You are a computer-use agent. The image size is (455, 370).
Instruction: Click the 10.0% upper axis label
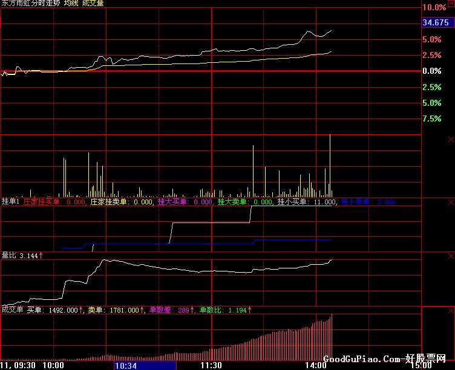(x=434, y=7)
